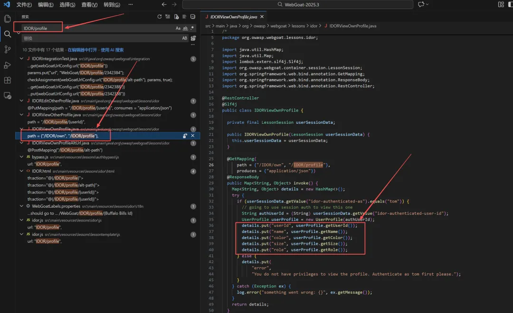Screen dimensions: 513x313
Task: Open the Source Control view
Action: 7,49
